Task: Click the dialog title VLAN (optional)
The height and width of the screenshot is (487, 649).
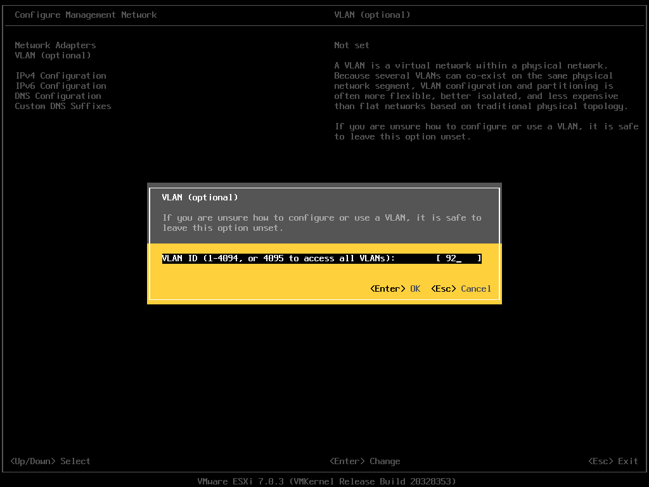Action: click(200, 197)
